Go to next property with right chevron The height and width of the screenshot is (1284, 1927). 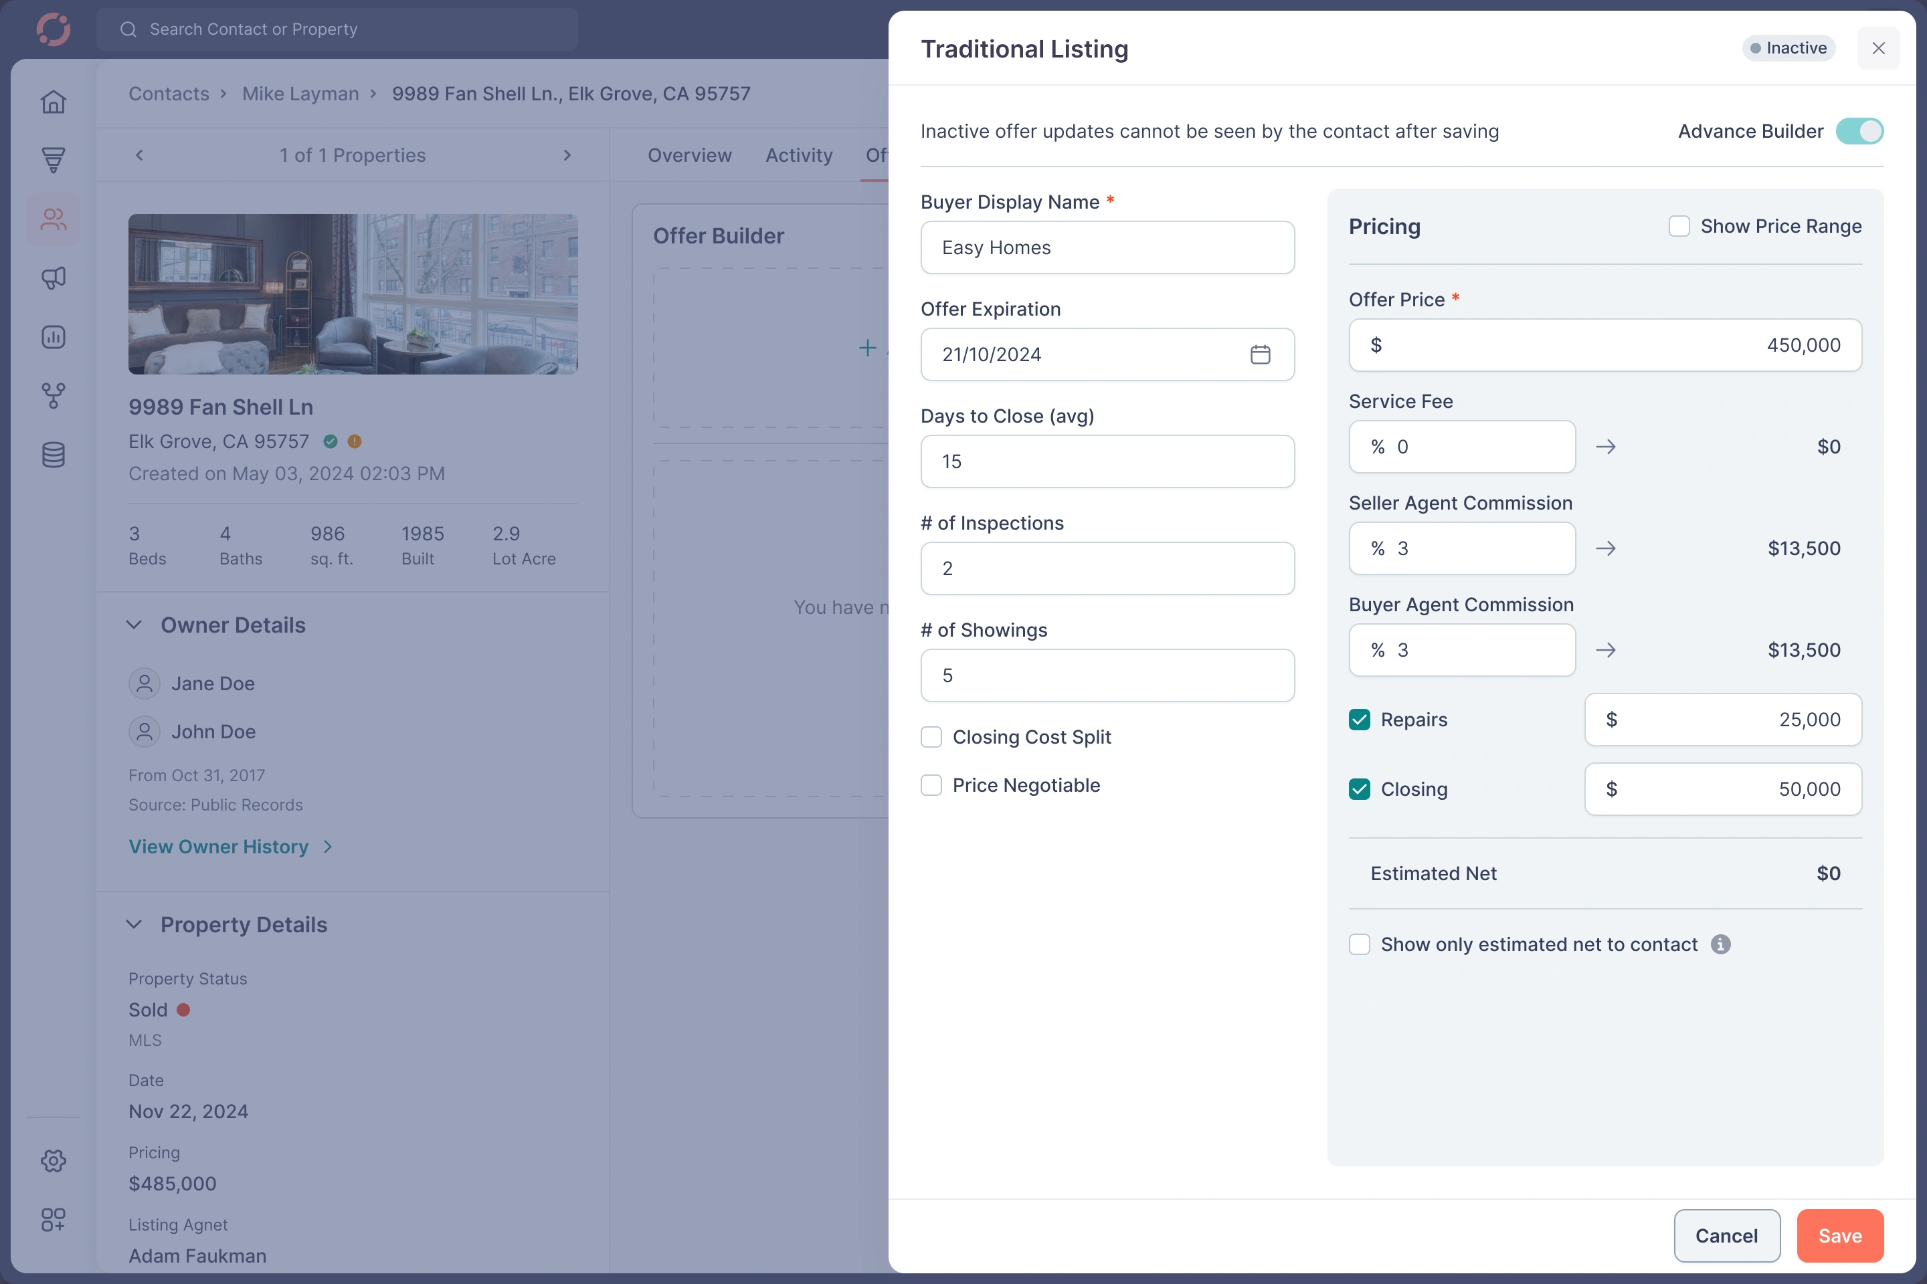point(566,156)
